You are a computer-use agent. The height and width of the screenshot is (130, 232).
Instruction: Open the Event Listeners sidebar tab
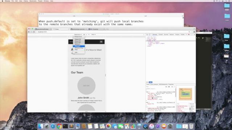click(x=154, y=84)
